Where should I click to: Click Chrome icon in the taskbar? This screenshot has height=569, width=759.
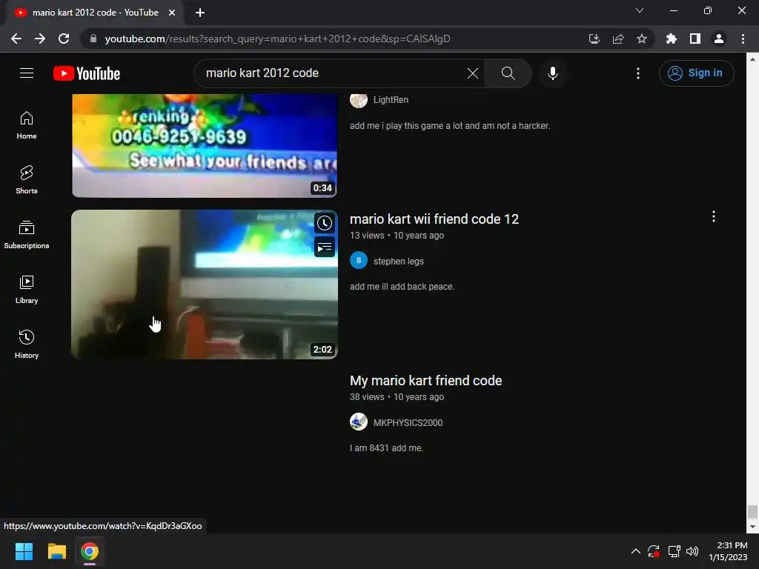click(x=90, y=551)
